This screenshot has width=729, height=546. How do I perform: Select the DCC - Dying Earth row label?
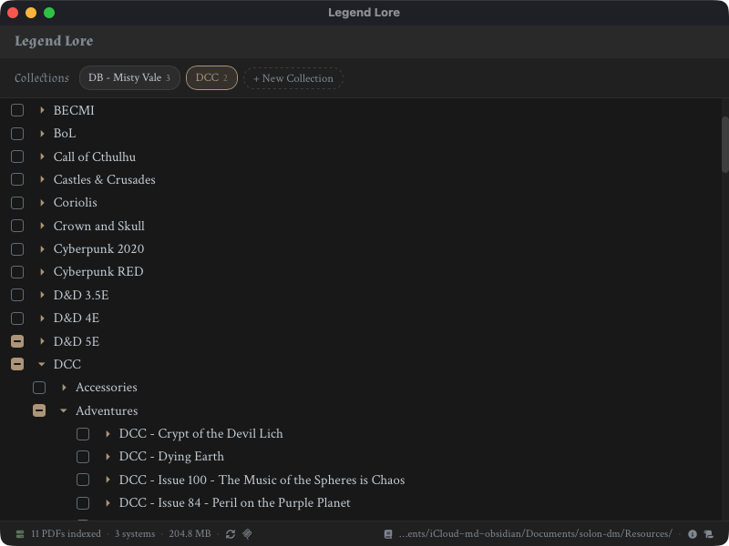click(171, 457)
